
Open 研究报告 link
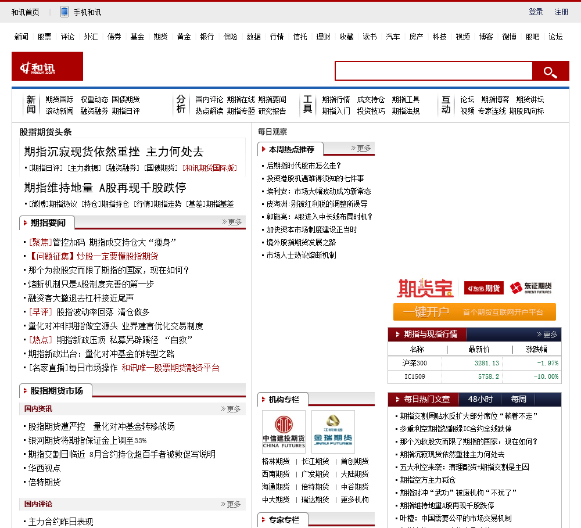coord(272,111)
